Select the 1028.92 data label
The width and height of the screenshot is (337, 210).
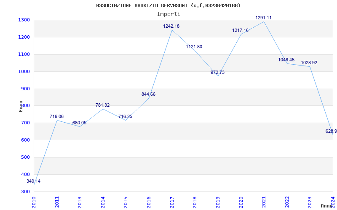pos(309,63)
